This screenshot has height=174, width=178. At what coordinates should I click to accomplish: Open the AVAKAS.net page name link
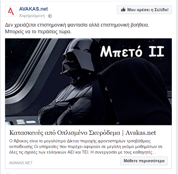[33, 9]
